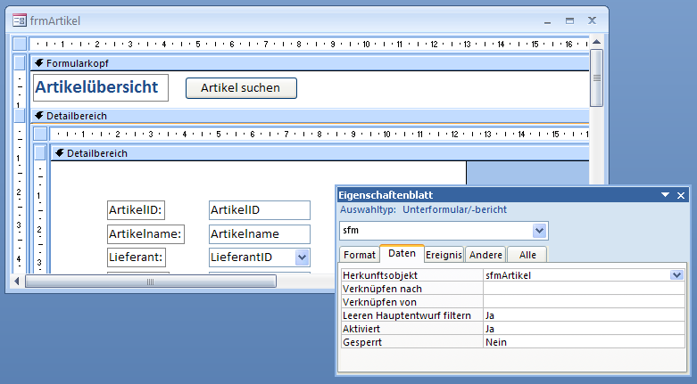
Task: Click the frmArtikel form icon in title bar
Action: [19, 20]
